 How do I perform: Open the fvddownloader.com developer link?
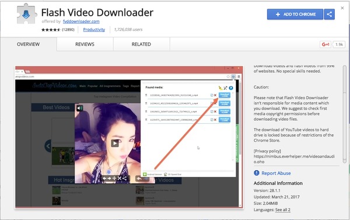tap(81, 22)
